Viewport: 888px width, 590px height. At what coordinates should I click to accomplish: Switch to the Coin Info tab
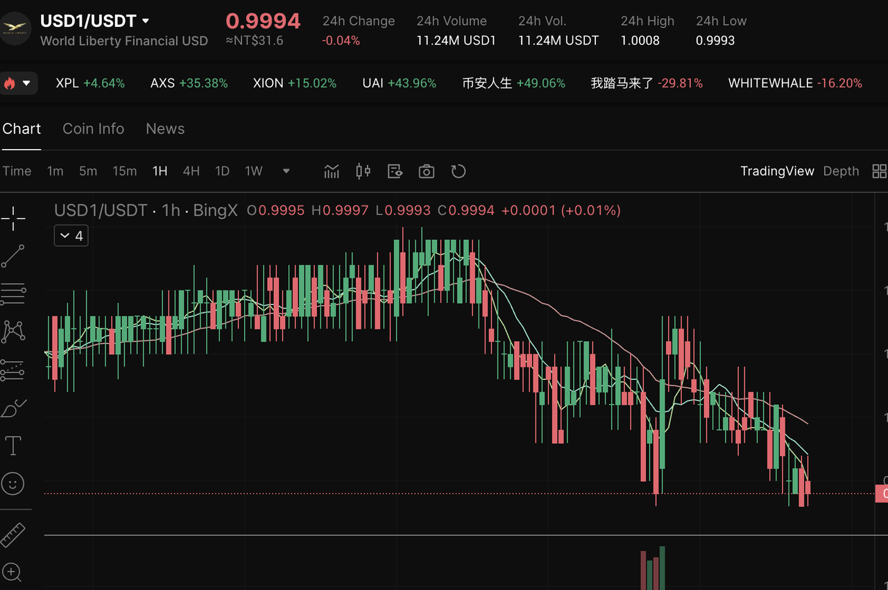click(x=93, y=129)
